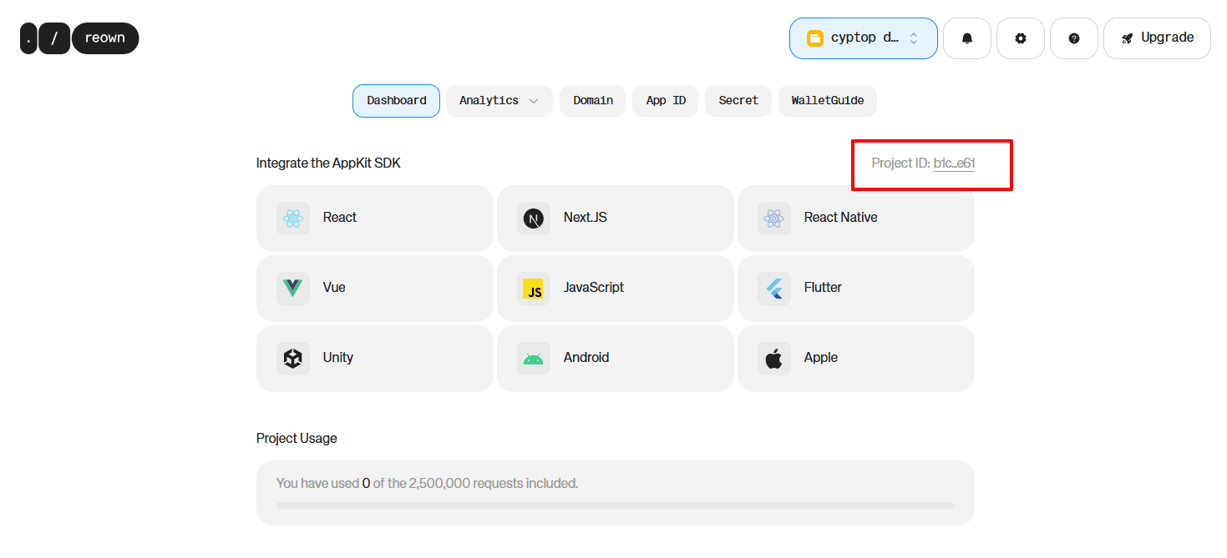Pick the Flutter logo icon
This screenshot has height=558, width=1227.
click(773, 289)
